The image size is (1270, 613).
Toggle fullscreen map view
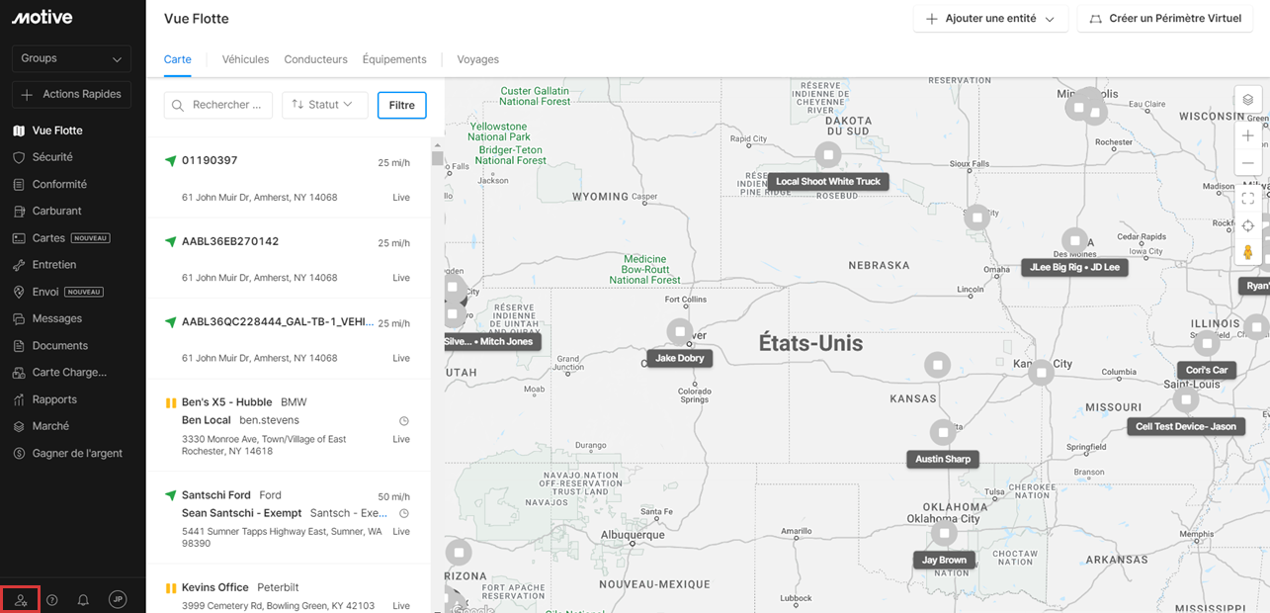[1248, 198]
